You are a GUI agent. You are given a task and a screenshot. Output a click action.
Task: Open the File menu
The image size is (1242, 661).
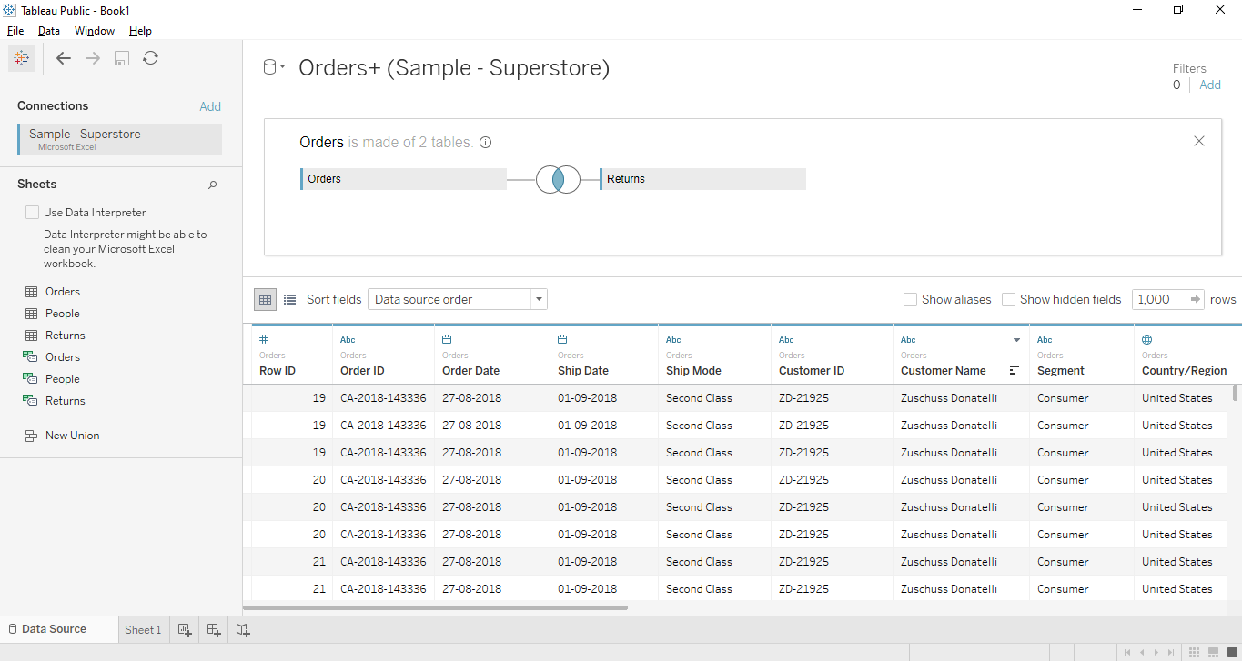coord(15,31)
